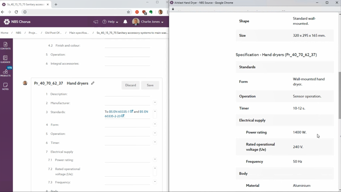Click the Integral accessories input field
This screenshot has height=192, width=341.
(127, 63)
